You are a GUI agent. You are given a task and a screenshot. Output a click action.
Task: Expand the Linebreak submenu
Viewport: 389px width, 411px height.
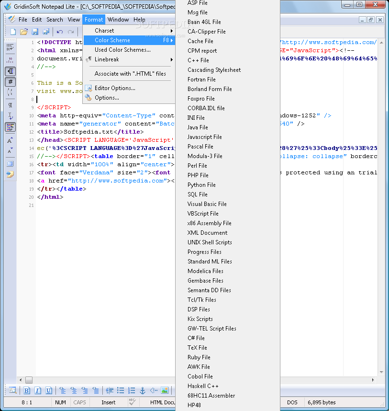point(129,59)
